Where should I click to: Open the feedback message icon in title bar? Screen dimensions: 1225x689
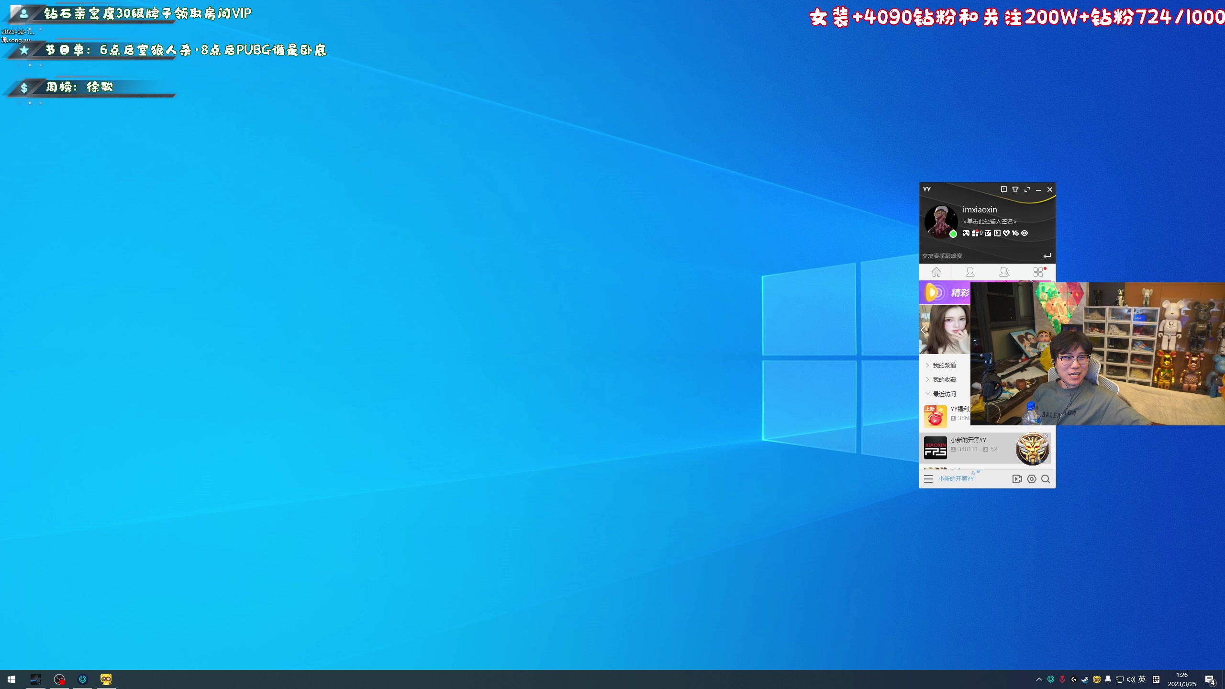(1003, 189)
